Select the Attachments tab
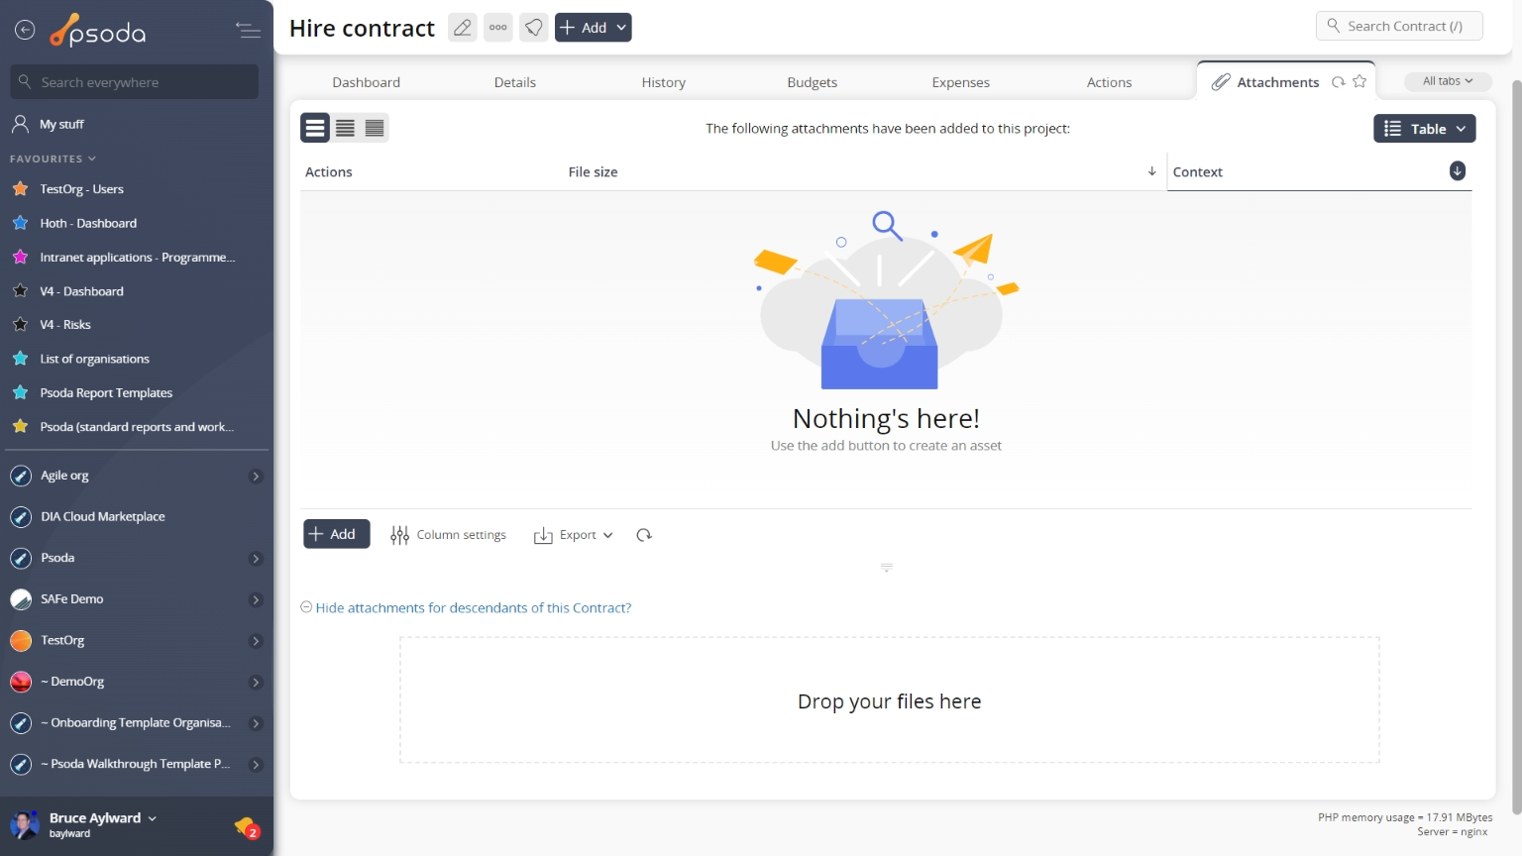This screenshot has height=856, width=1522. [x=1277, y=82]
